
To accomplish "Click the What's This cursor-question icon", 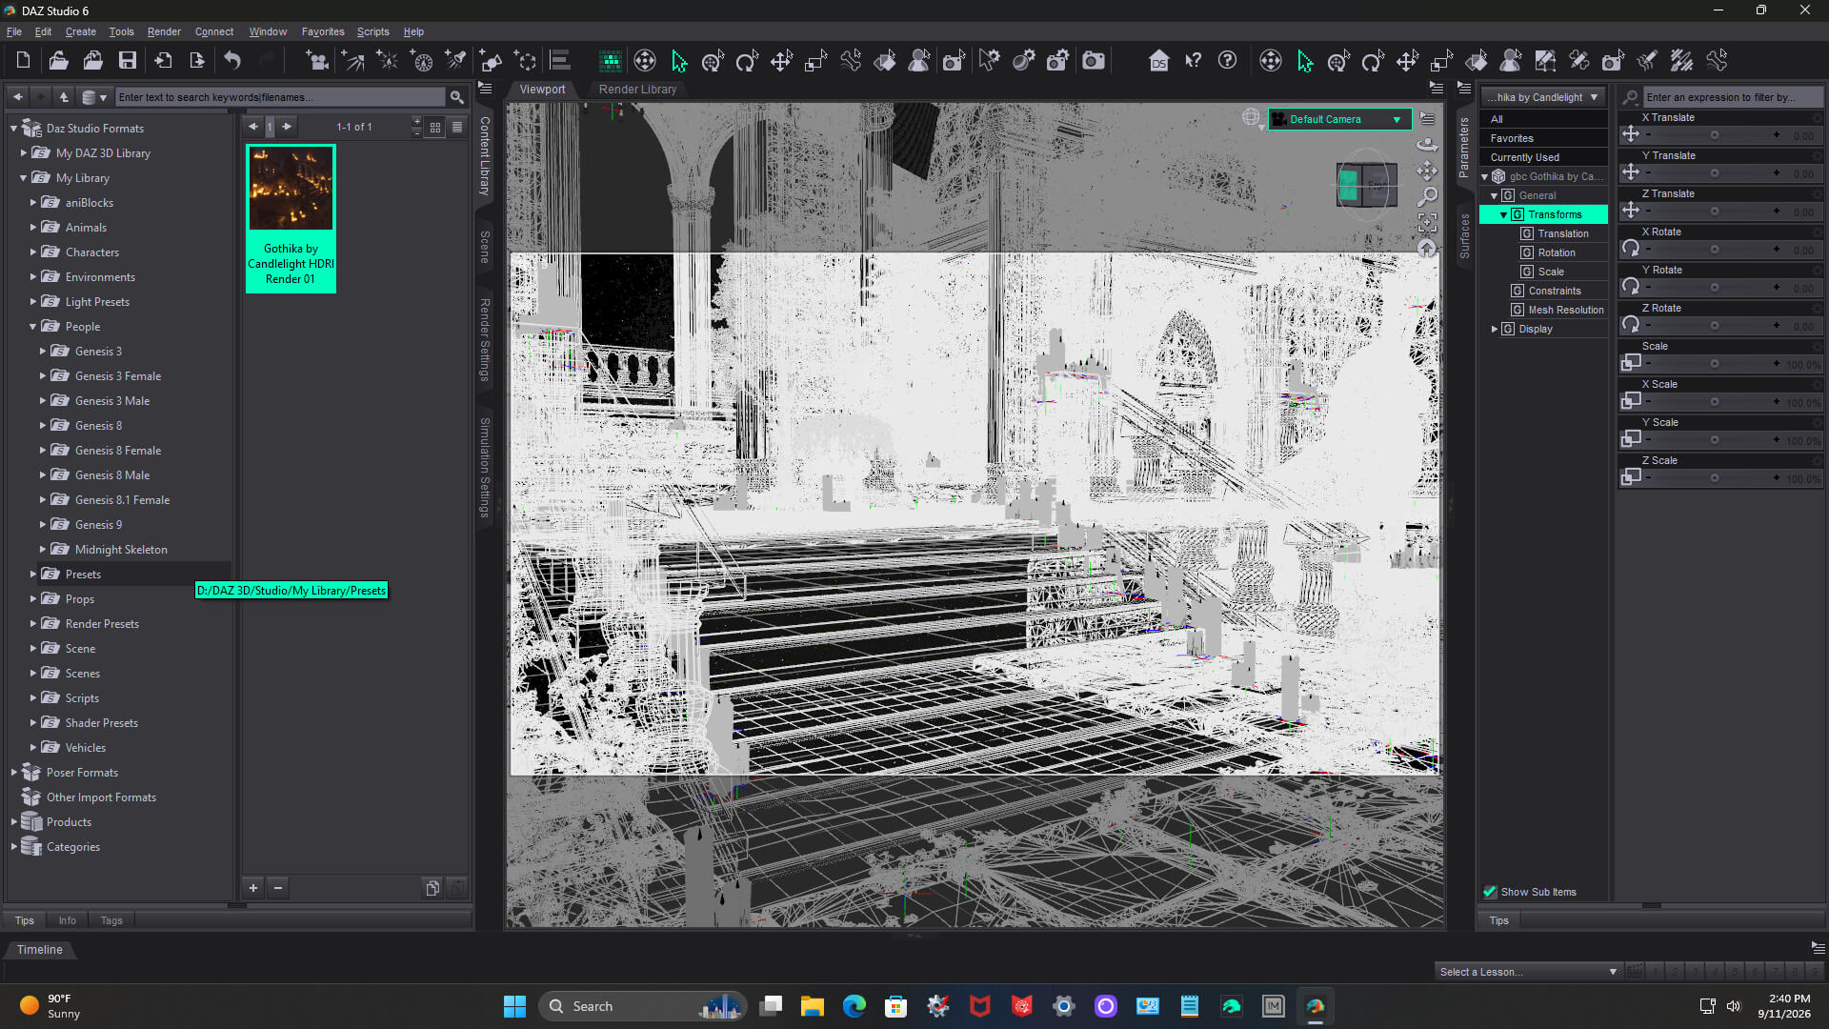I will [1193, 61].
